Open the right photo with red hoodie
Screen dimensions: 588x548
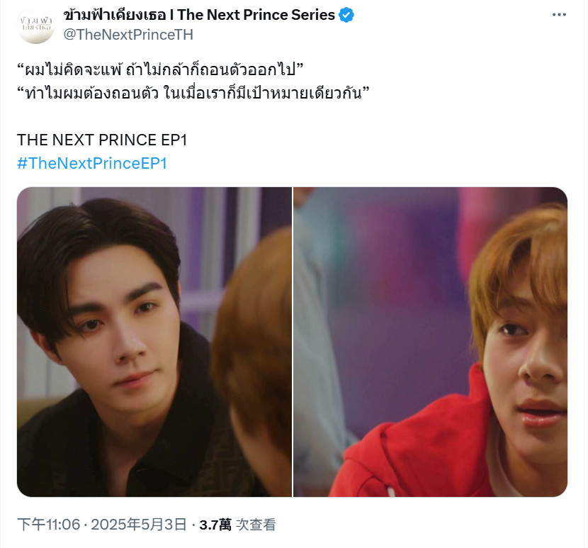coord(430,342)
